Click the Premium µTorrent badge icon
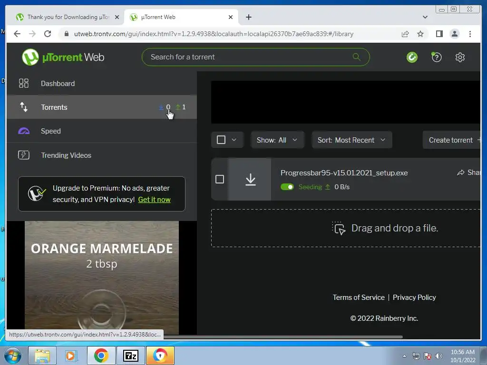Image resolution: width=487 pixels, height=365 pixels. 37,194
